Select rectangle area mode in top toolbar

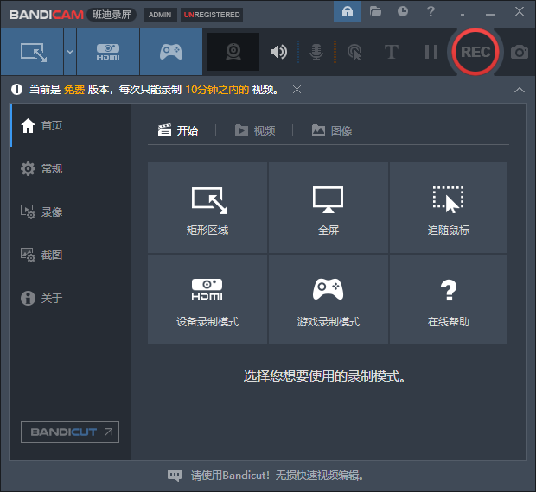tap(33, 52)
